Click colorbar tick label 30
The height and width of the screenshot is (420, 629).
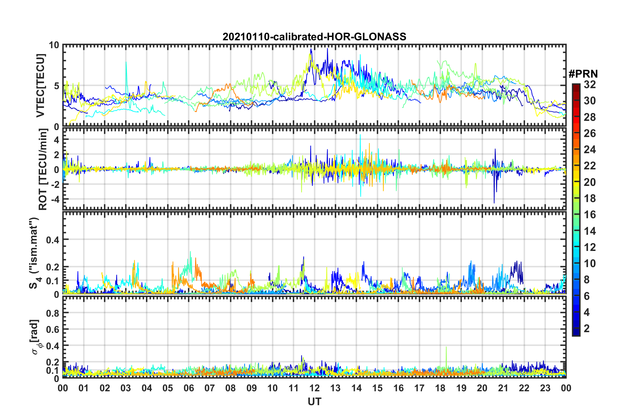590,101
